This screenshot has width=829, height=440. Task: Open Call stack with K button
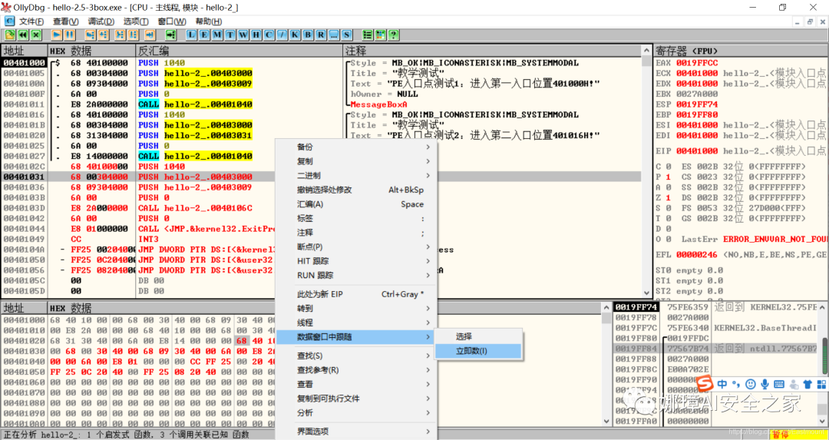click(x=295, y=35)
